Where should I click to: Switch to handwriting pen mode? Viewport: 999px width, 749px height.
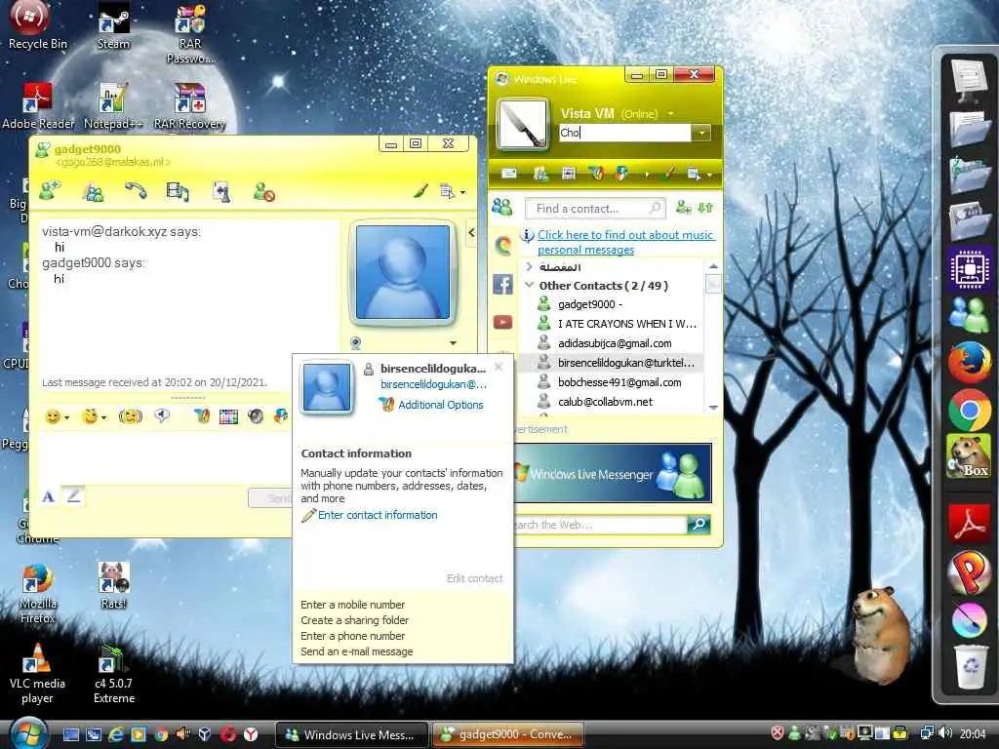[73, 495]
